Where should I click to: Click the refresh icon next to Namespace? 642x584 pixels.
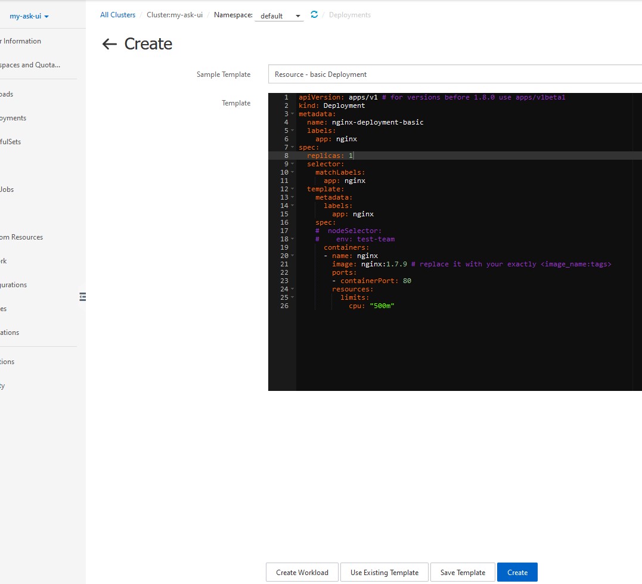[x=314, y=15]
